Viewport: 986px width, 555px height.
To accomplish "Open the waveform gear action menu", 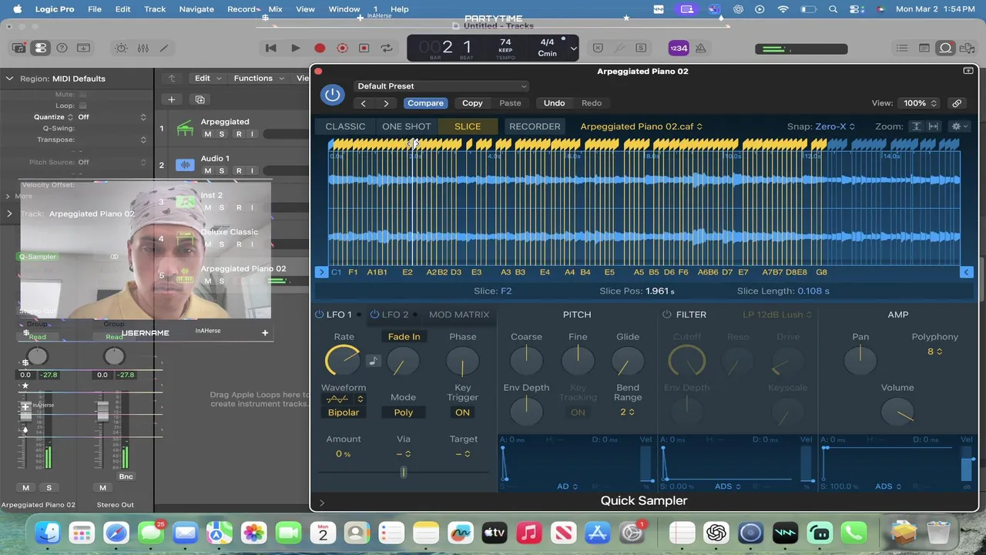I will (960, 126).
